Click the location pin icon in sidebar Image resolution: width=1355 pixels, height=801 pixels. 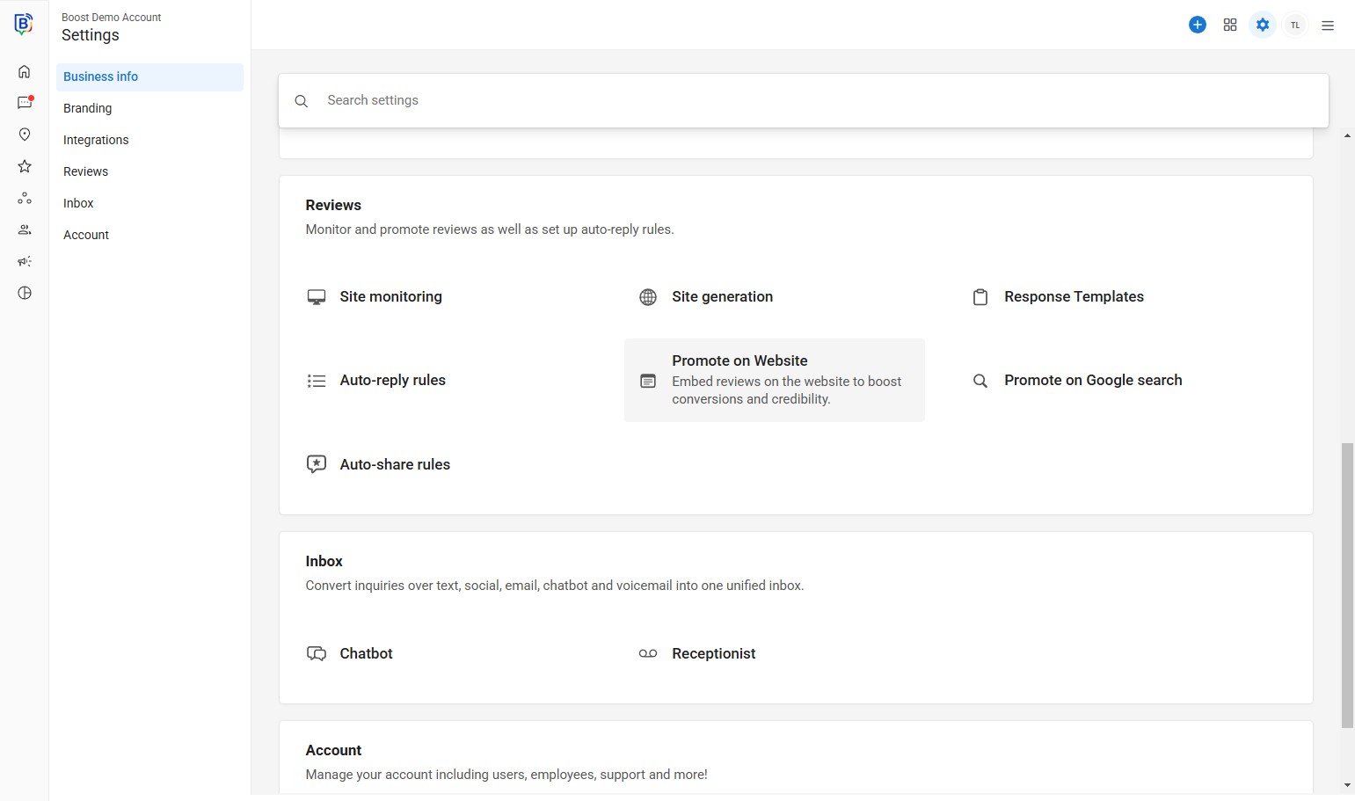[25, 135]
